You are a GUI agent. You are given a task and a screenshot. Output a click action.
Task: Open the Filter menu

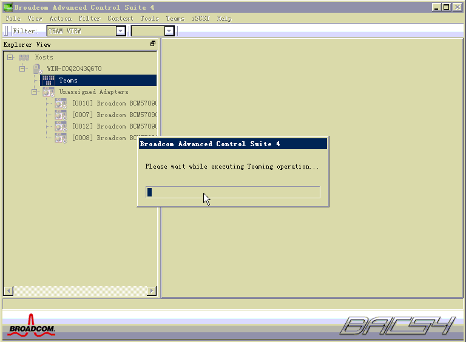click(89, 18)
